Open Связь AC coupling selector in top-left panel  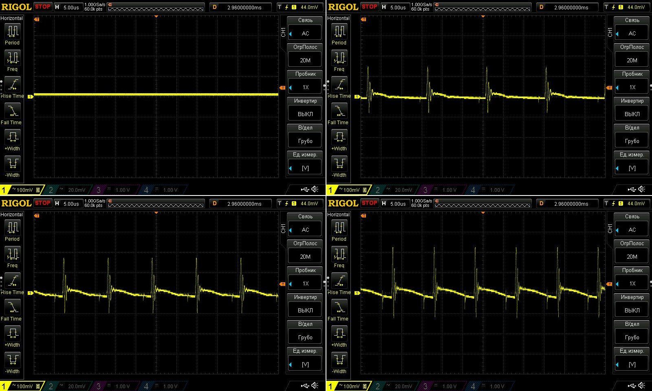click(305, 33)
